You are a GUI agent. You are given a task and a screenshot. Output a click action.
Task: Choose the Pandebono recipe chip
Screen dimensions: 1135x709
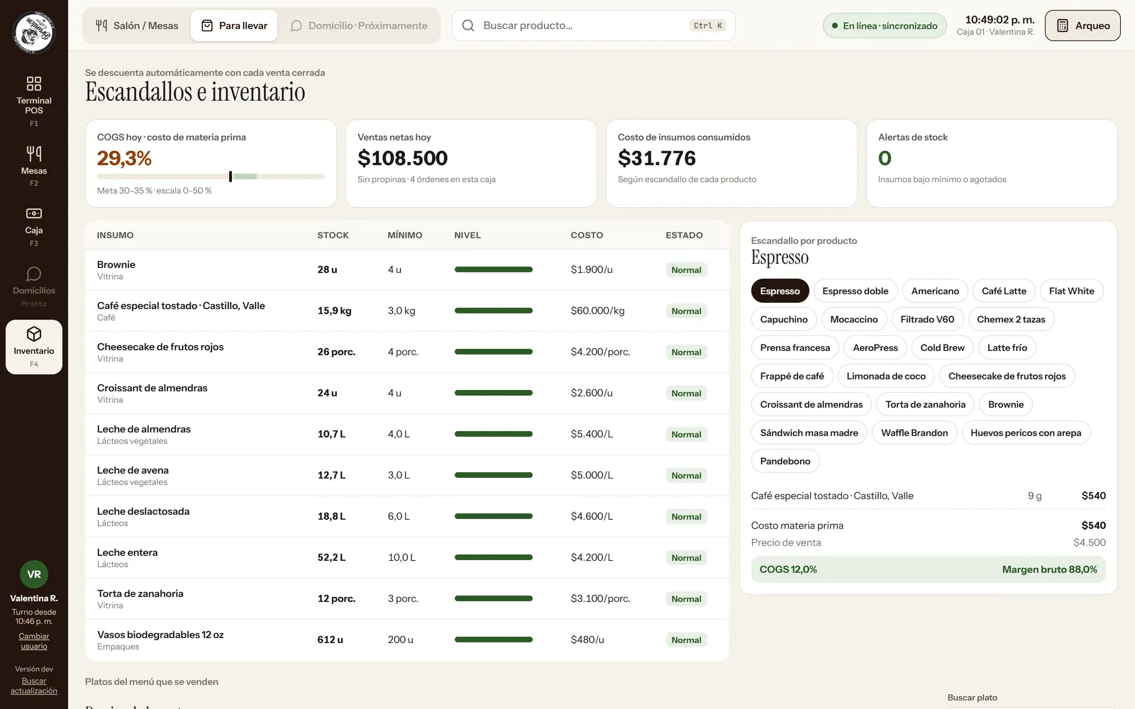tap(785, 462)
